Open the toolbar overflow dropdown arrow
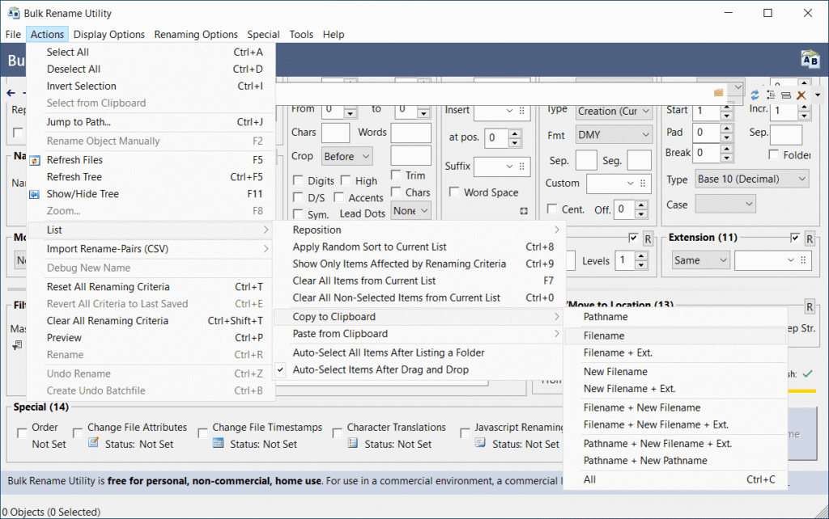This screenshot has height=519, width=829. pyautogui.click(x=818, y=95)
